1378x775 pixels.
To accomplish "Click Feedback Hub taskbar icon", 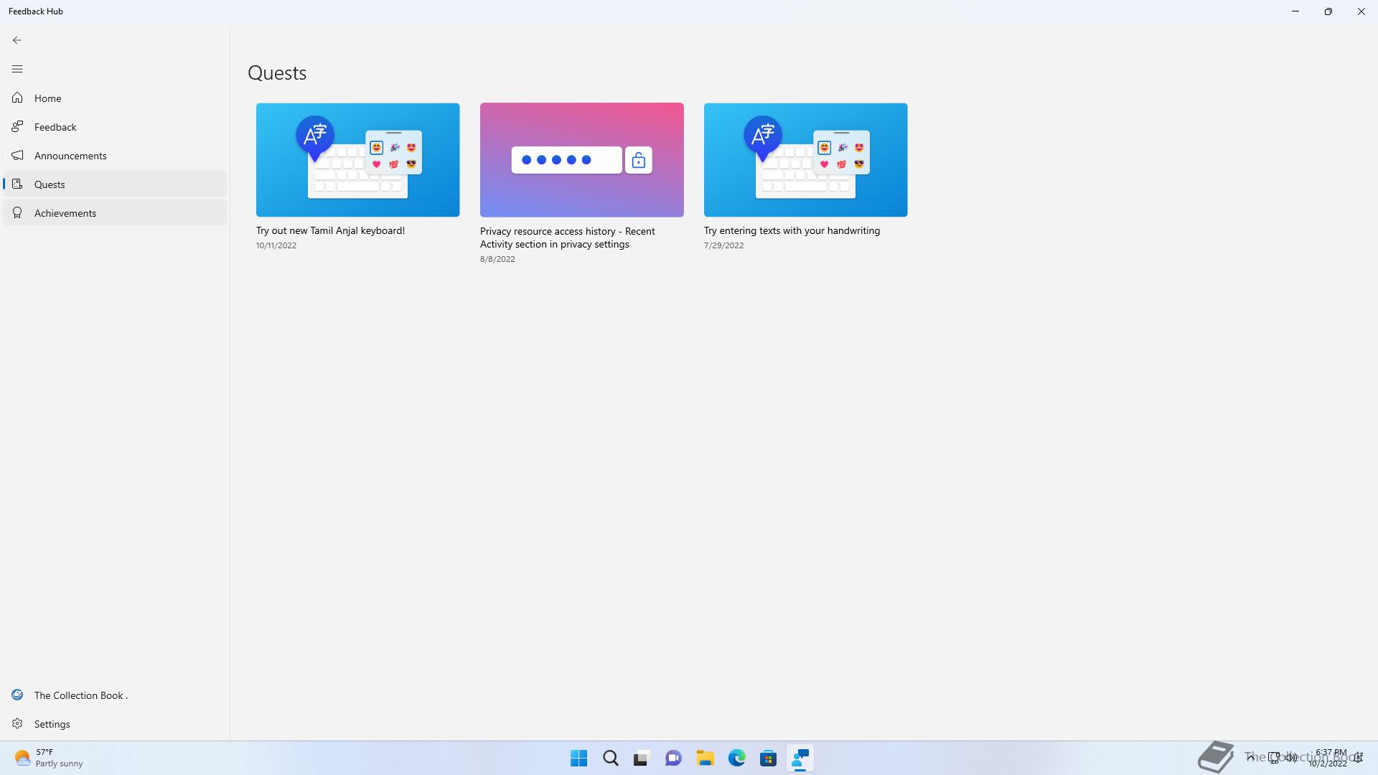I will (800, 758).
